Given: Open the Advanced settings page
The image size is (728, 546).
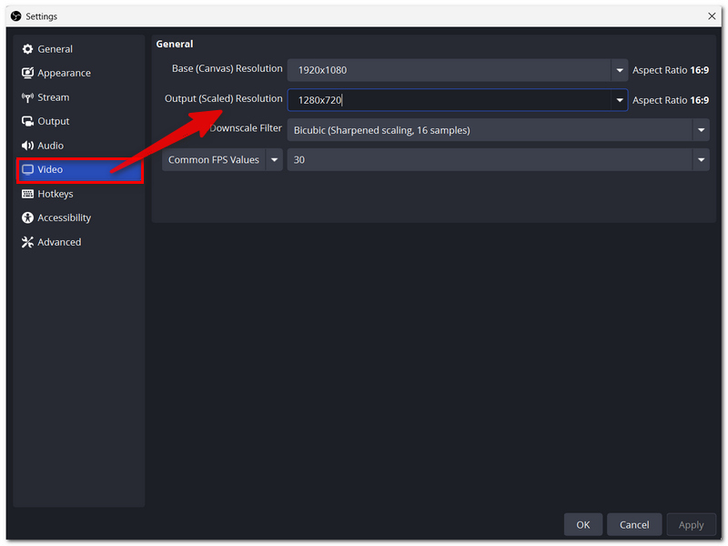Looking at the screenshot, I should coord(79,242).
